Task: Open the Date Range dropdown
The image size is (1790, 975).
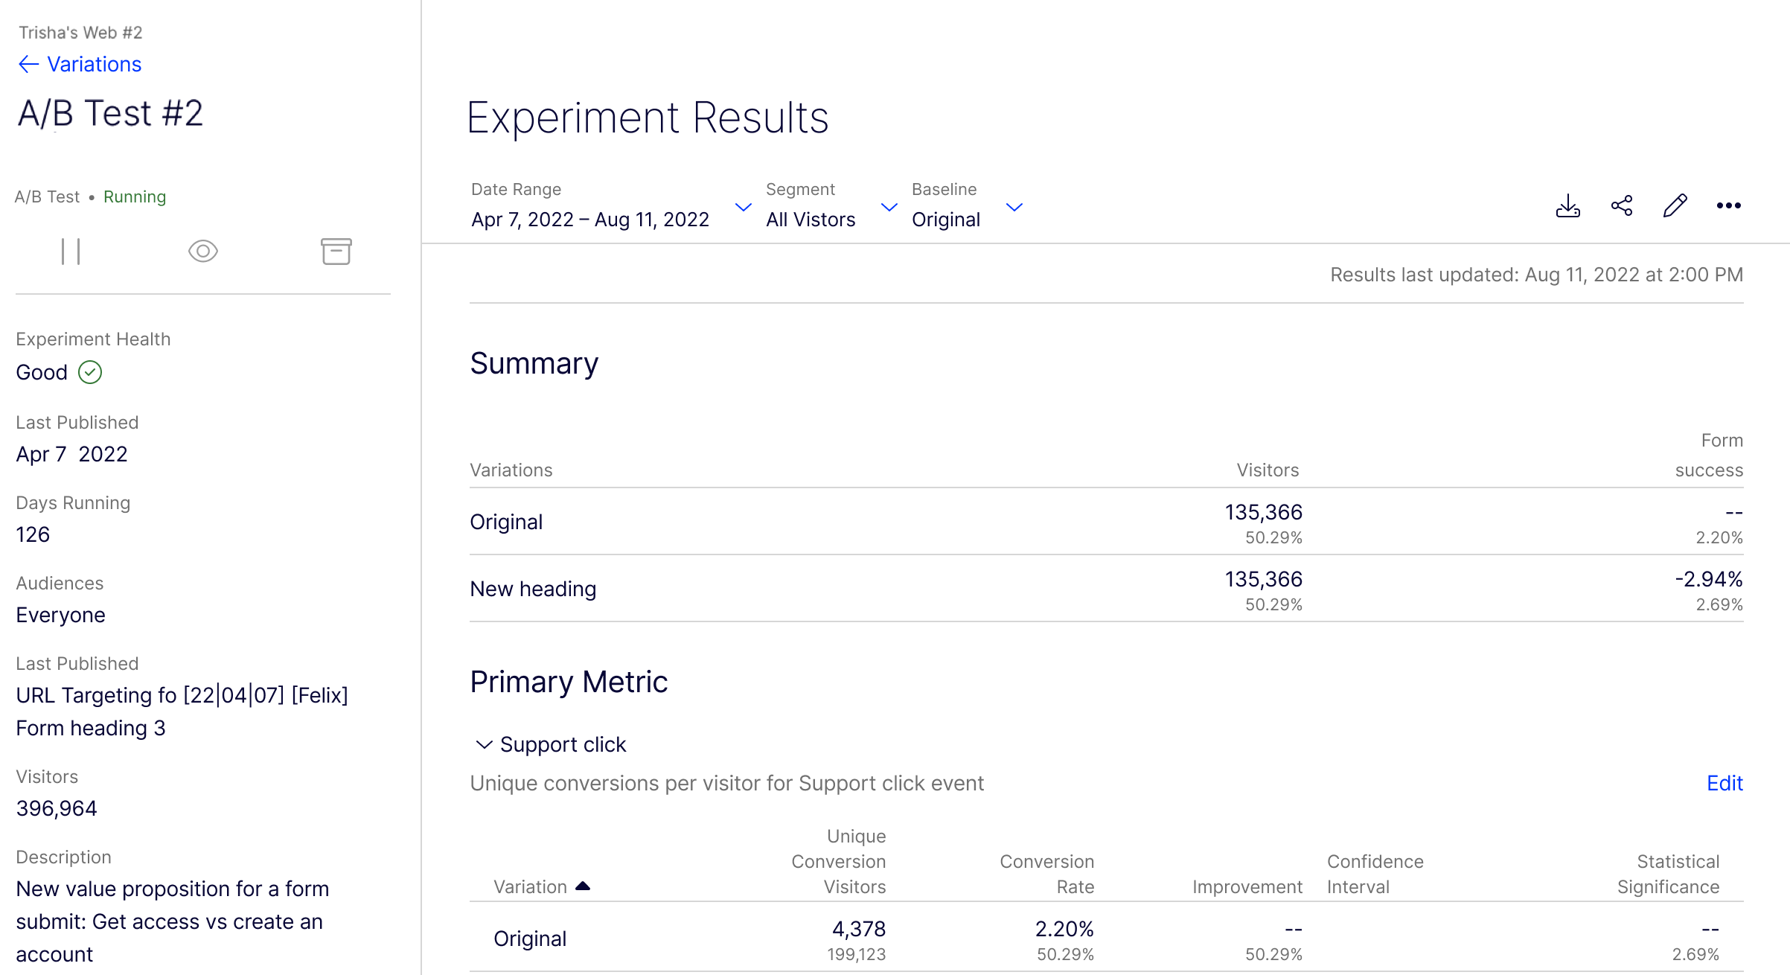Action: coord(743,207)
